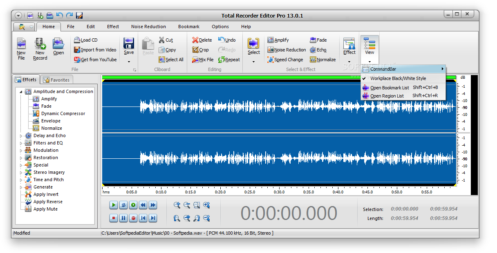Expand the Delay and Echo node
This screenshot has height=253, width=497.
point(21,136)
